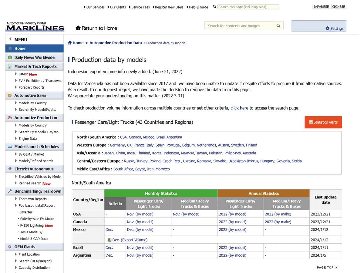The height and width of the screenshot is (273, 364).
Task: Open the Automotive Sales section
Action: point(35,96)
